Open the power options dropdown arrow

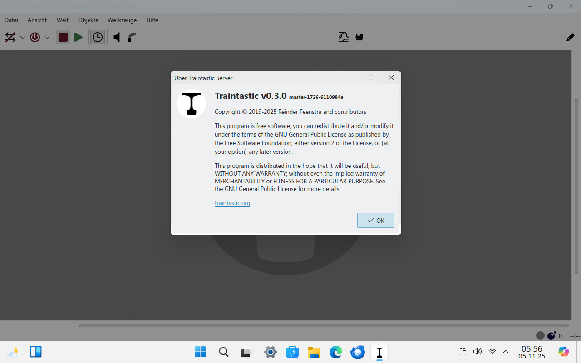click(47, 38)
